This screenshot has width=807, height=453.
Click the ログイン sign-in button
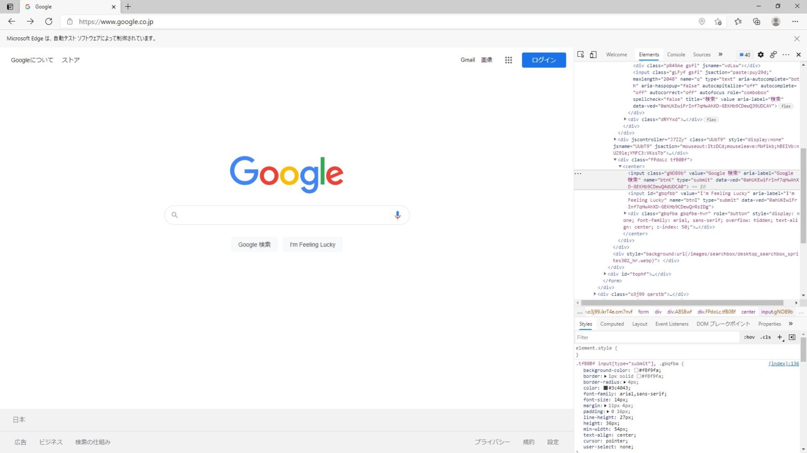pyautogui.click(x=544, y=60)
